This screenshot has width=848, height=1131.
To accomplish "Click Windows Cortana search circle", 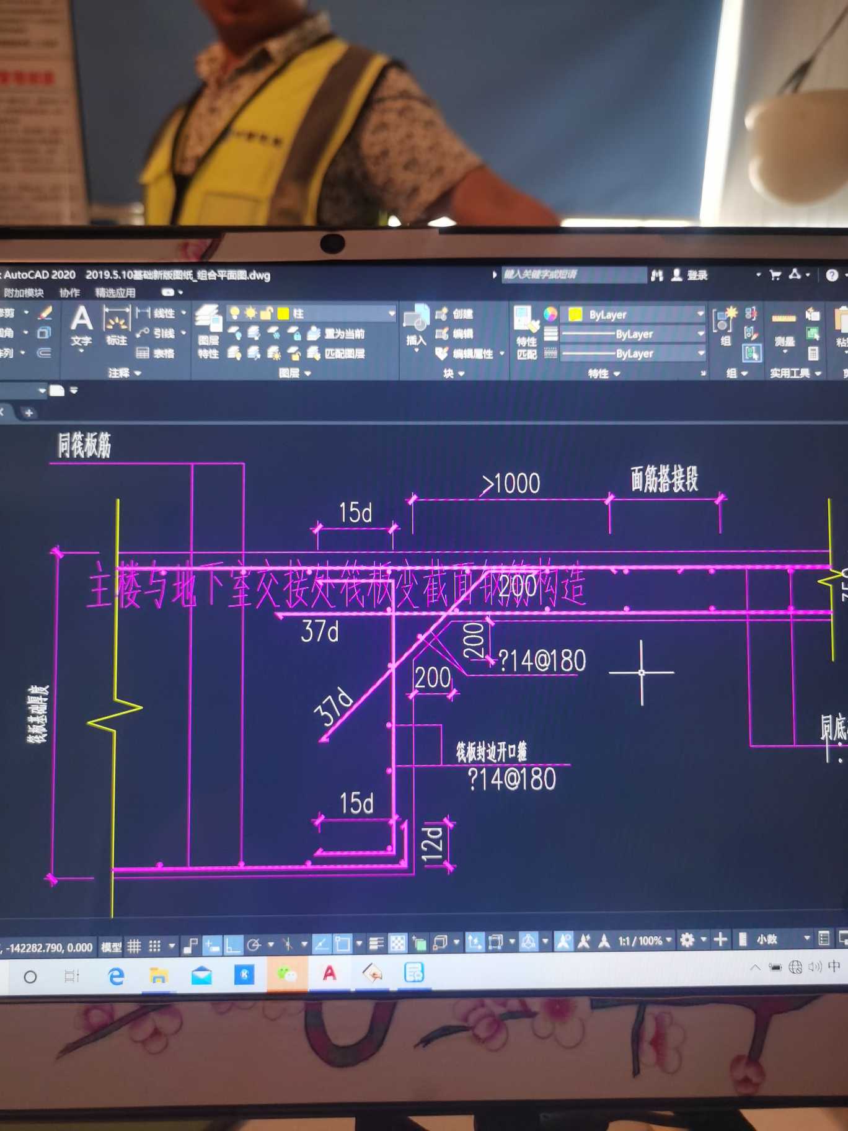I will [30, 977].
